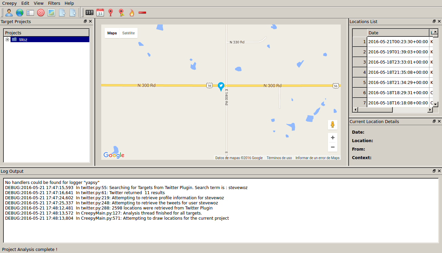Click log line about 2598 locations retrieved
Image resolution: width=442 pixels, height=253 pixels.
[x=109, y=208]
